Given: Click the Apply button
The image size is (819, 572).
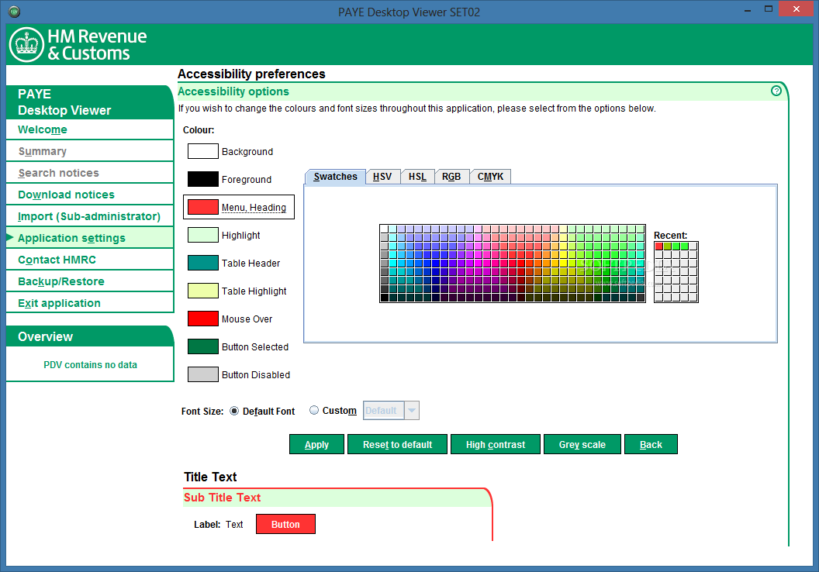Looking at the screenshot, I should (x=316, y=444).
